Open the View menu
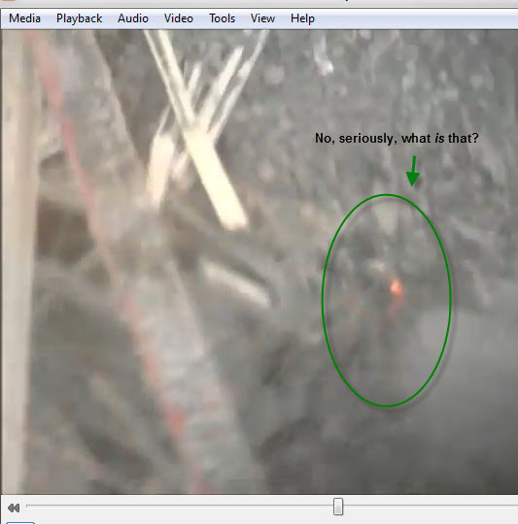This screenshot has height=524, width=518. (262, 18)
